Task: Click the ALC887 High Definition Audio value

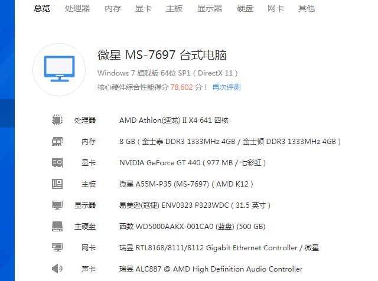Action: [x=211, y=269]
